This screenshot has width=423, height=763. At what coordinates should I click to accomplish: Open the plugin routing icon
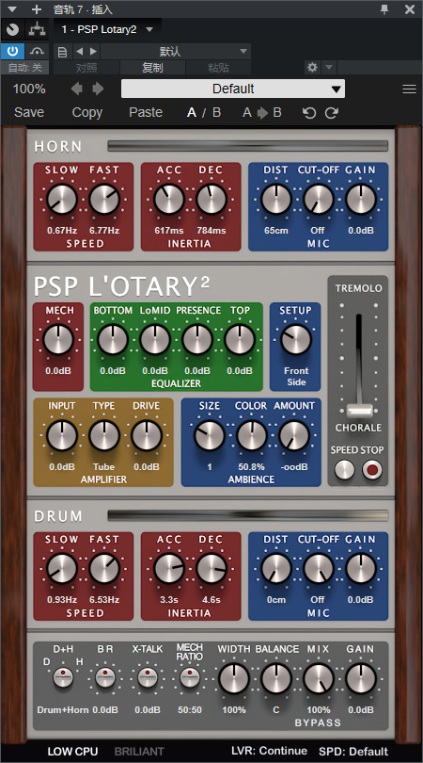pyautogui.click(x=37, y=30)
